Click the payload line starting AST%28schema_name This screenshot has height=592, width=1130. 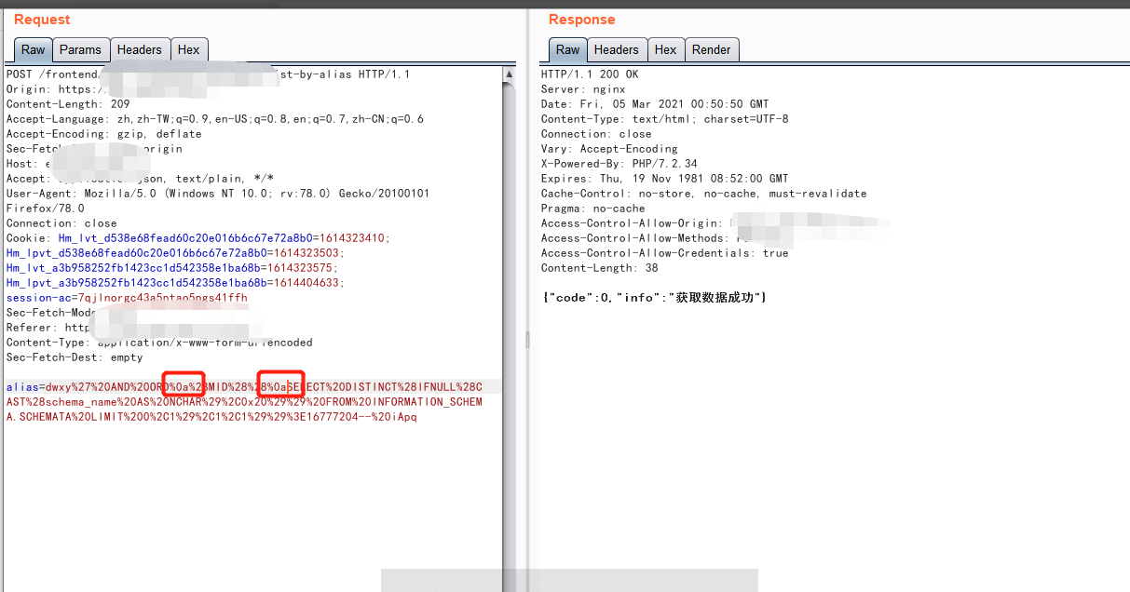pos(244,402)
